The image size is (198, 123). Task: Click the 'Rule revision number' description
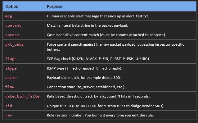100,115
